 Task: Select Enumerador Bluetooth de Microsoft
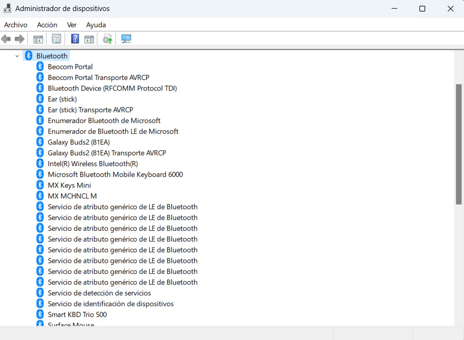[x=104, y=121]
